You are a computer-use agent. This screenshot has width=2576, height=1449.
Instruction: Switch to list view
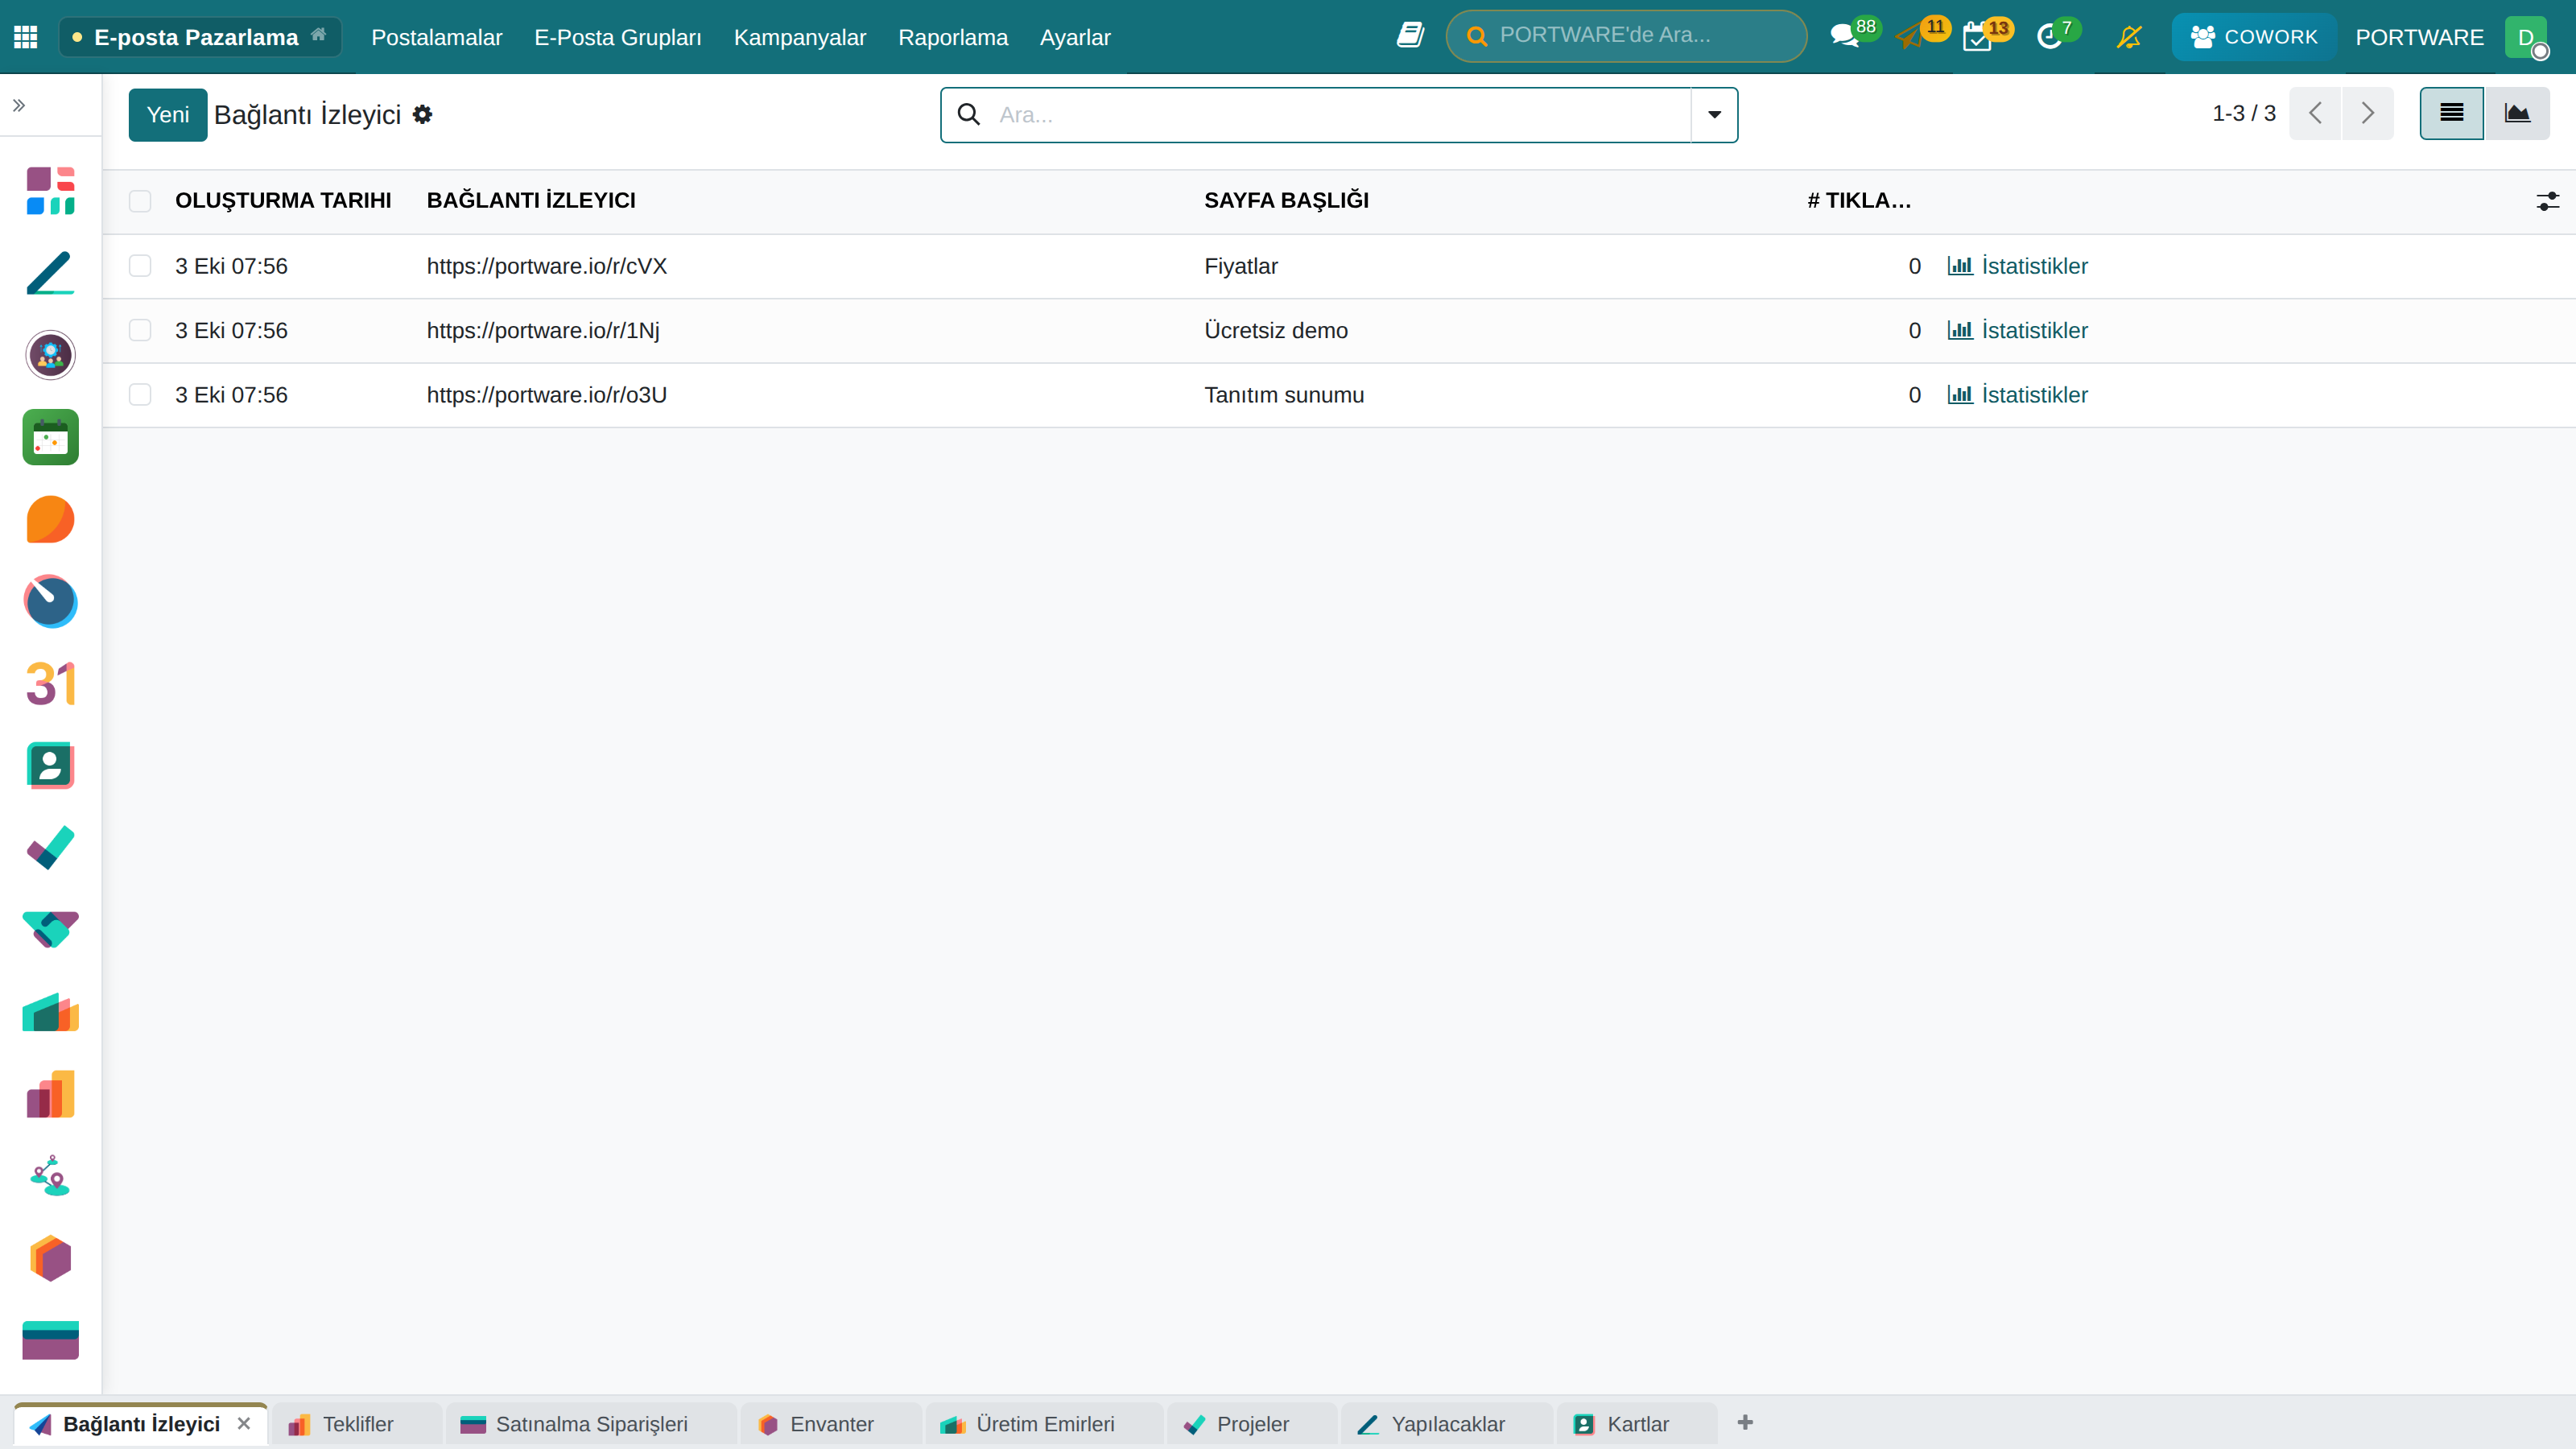(x=2451, y=113)
